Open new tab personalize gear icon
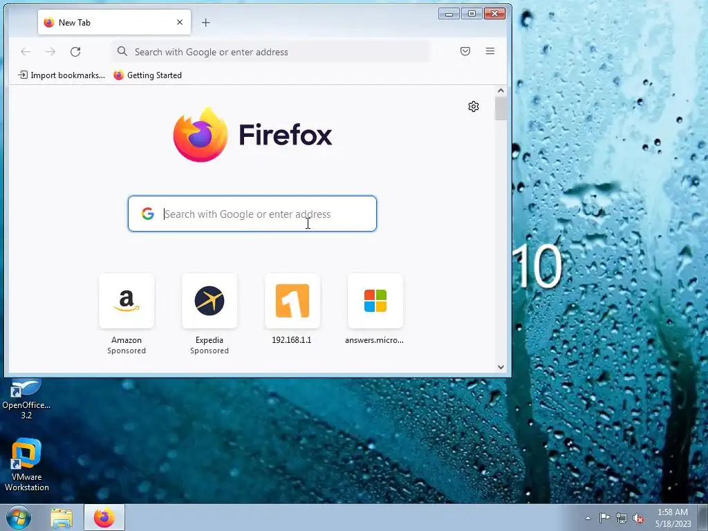 click(473, 106)
